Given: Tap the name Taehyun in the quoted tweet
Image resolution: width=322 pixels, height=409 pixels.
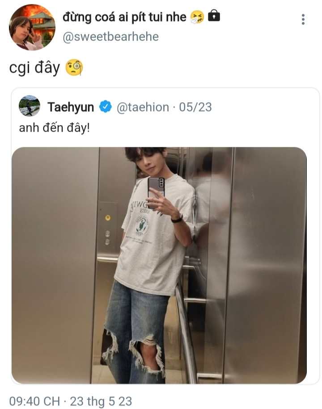Looking at the screenshot, I should point(71,107).
